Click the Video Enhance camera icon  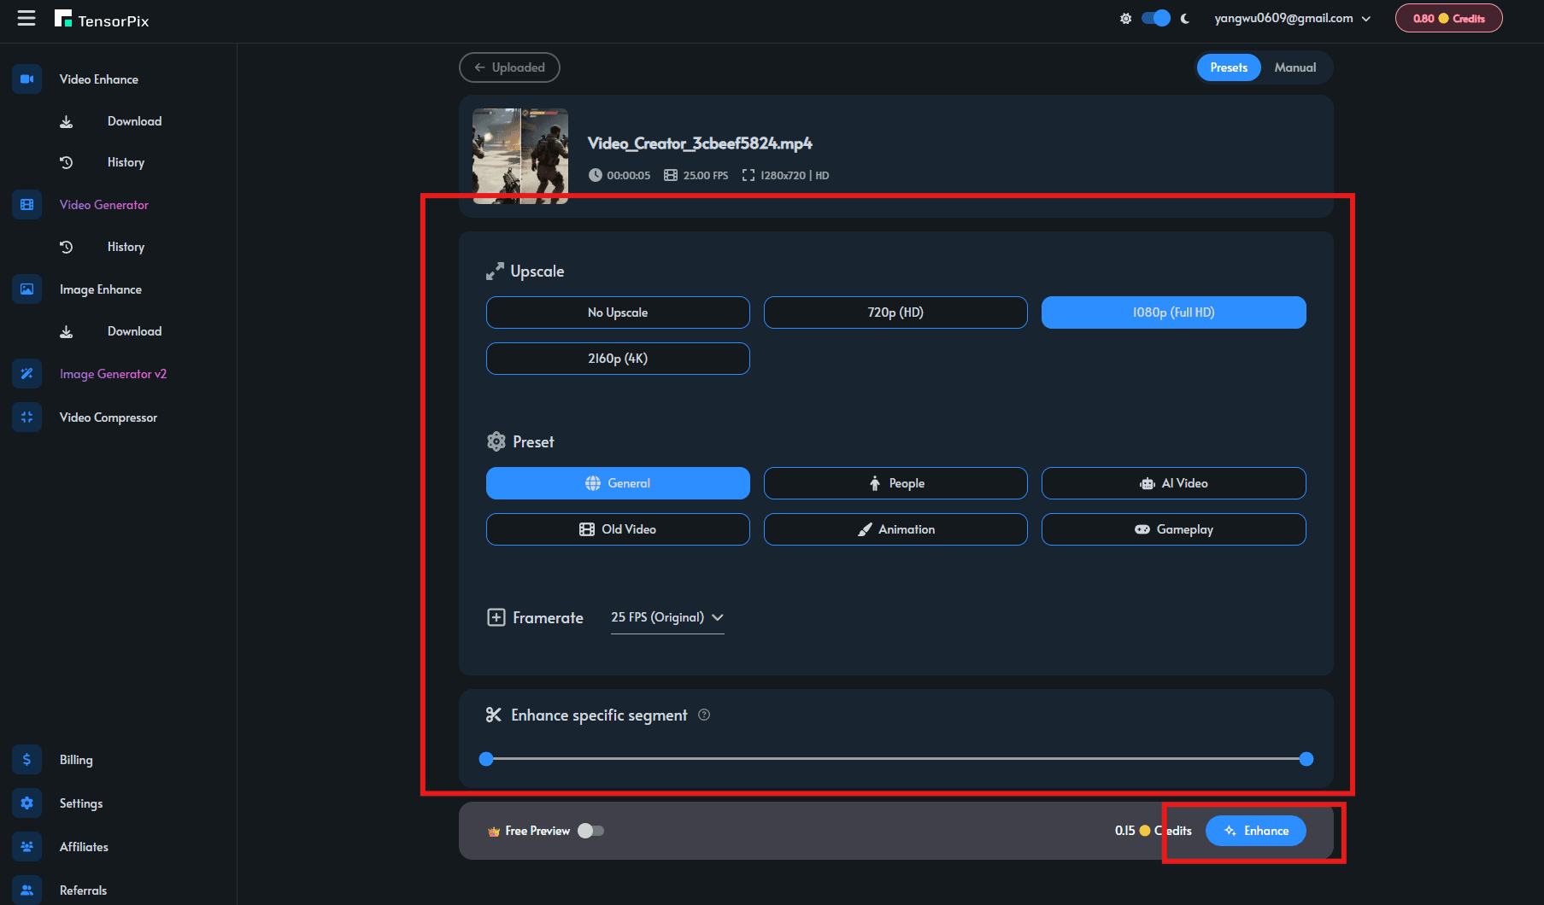pyautogui.click(x=27, y=79)
